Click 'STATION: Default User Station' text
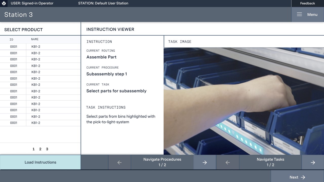 coord(103,3)
